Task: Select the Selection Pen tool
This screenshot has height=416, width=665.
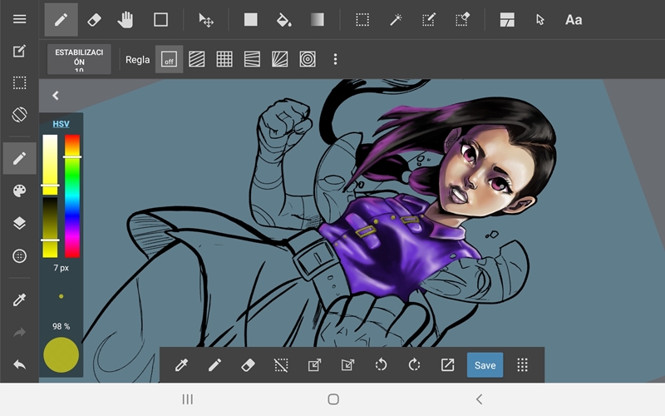Action: click(429, 19)
